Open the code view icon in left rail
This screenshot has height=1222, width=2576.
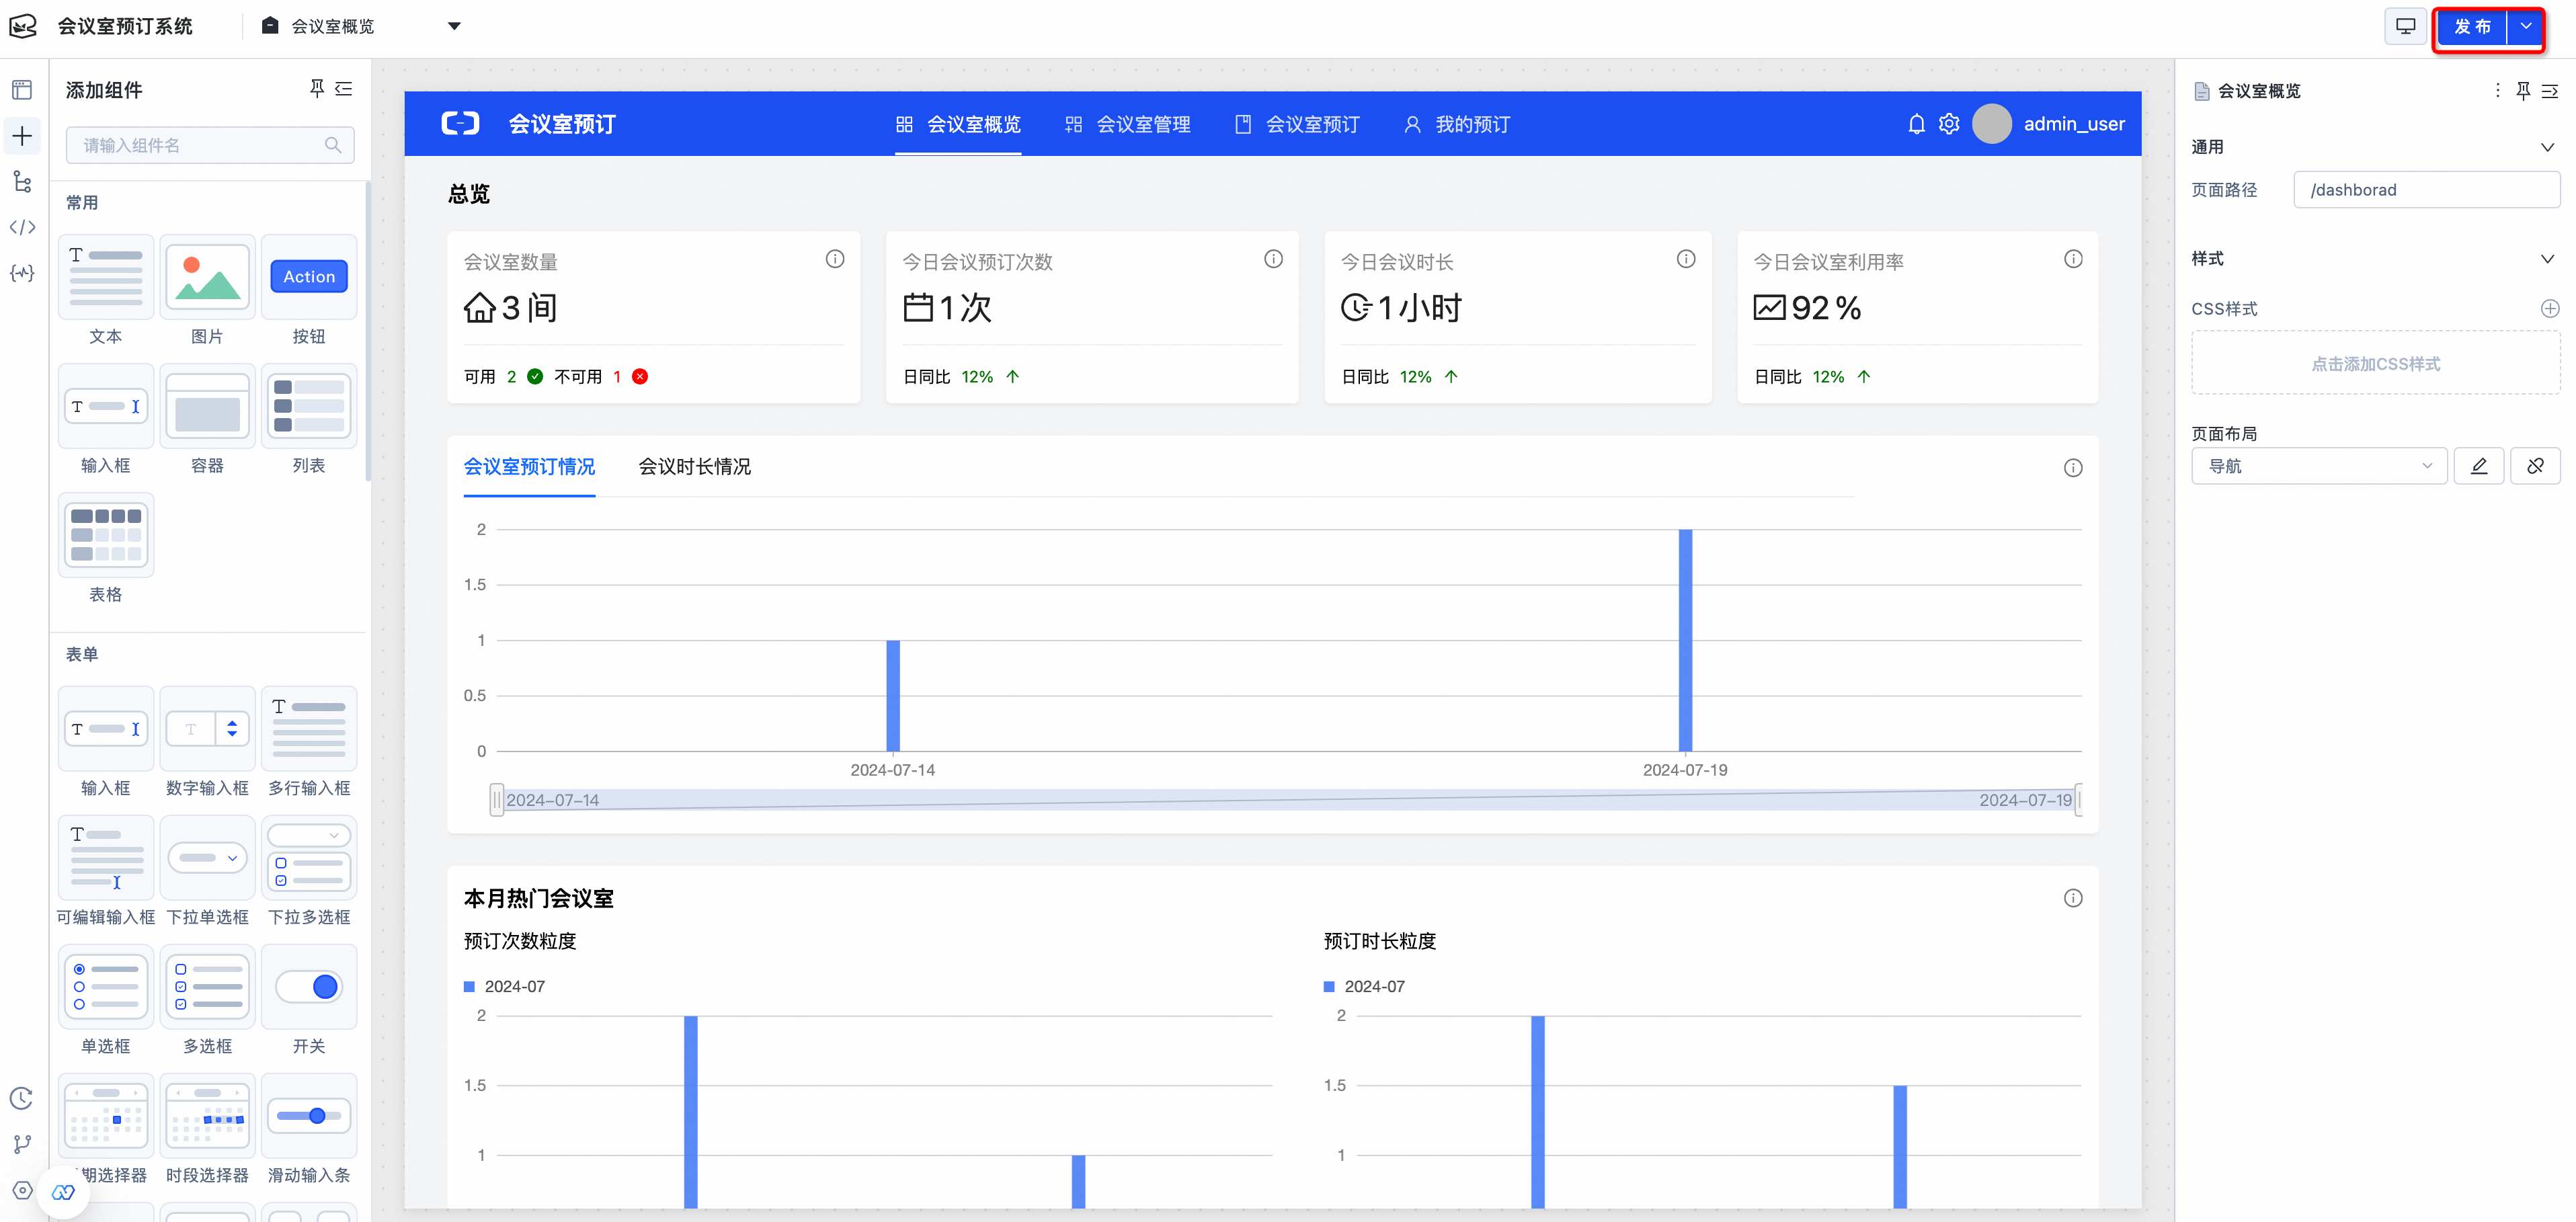click(22, 227)
